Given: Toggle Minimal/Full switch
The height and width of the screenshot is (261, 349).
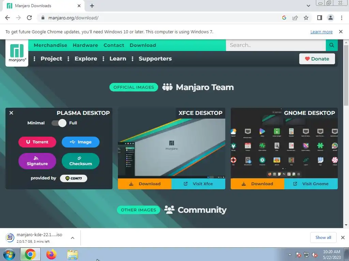Looking at the screenshot, I should (59, 123).
